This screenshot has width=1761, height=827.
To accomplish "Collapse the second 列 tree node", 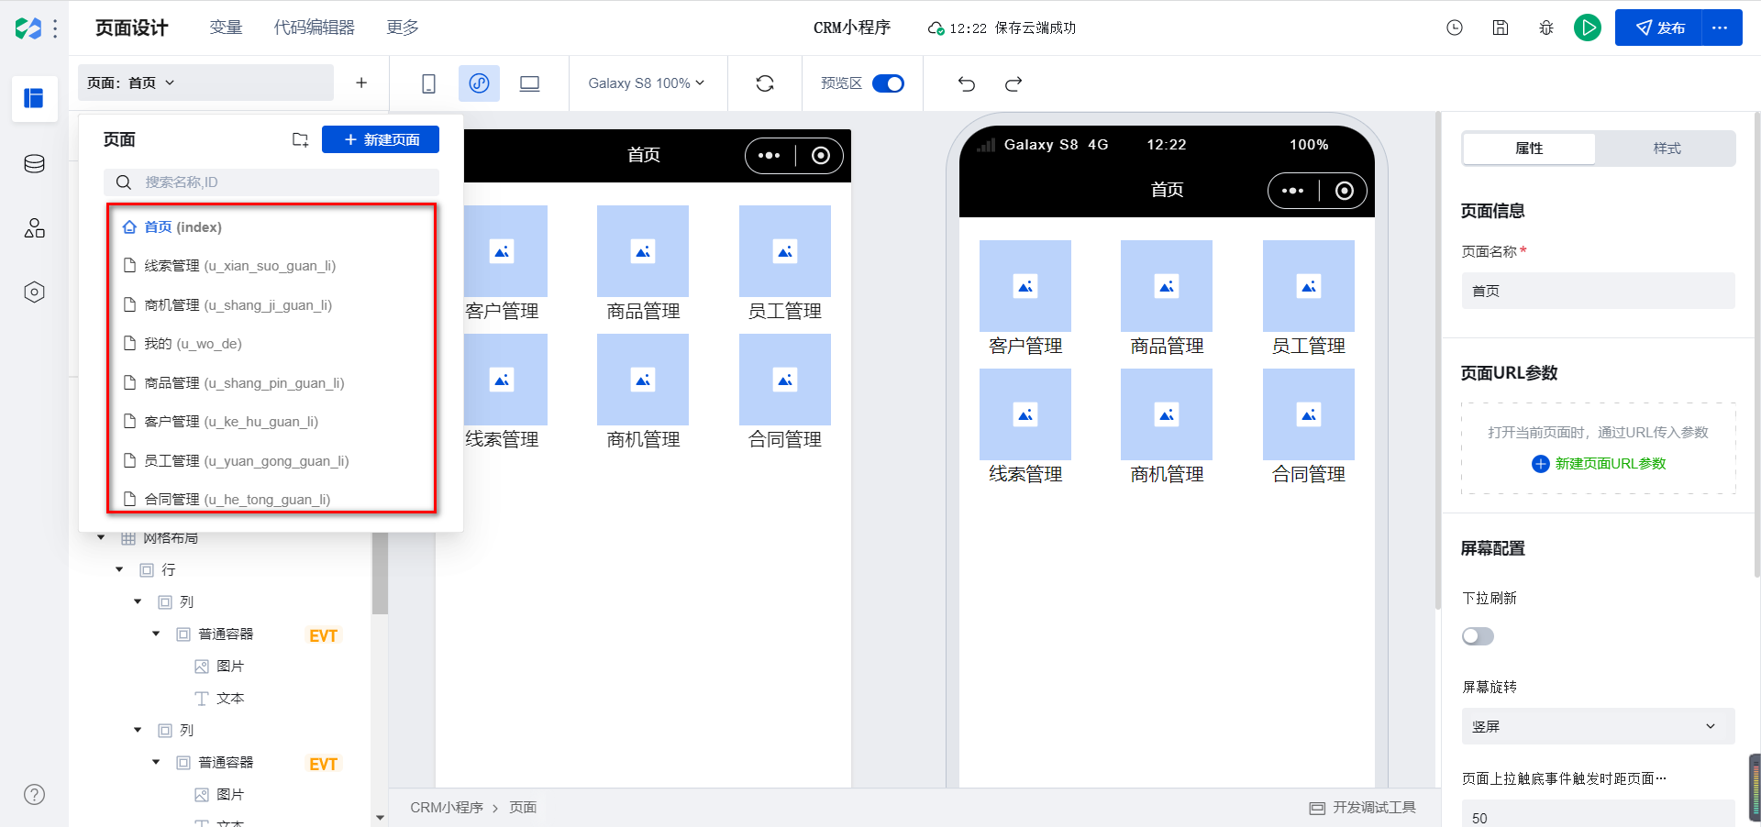I will point(138,731).
